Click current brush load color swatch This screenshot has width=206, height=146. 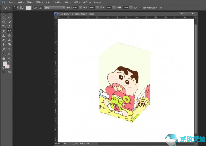28,8
